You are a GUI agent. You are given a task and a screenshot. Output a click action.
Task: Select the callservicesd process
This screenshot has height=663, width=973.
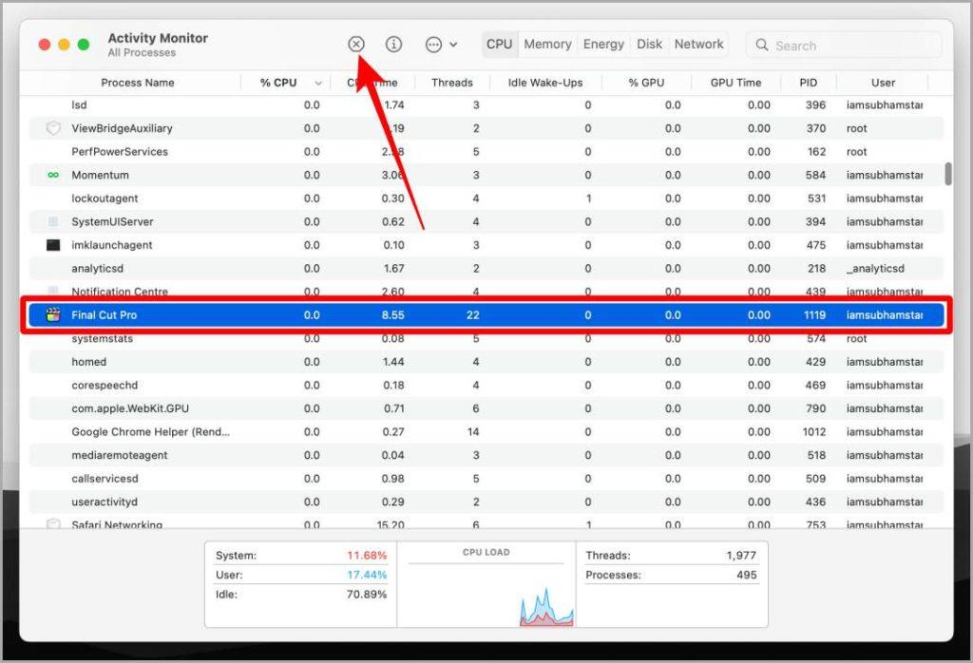click(x=105, y=479)
